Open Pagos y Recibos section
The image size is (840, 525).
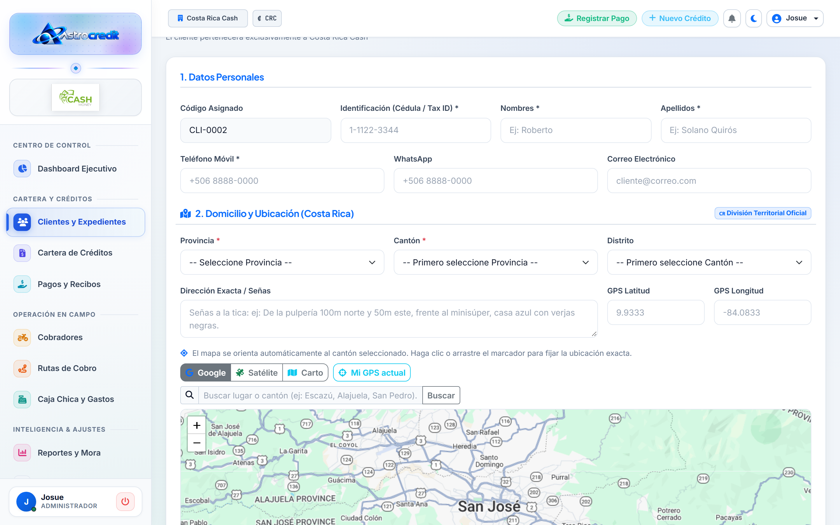pos(76,284)
